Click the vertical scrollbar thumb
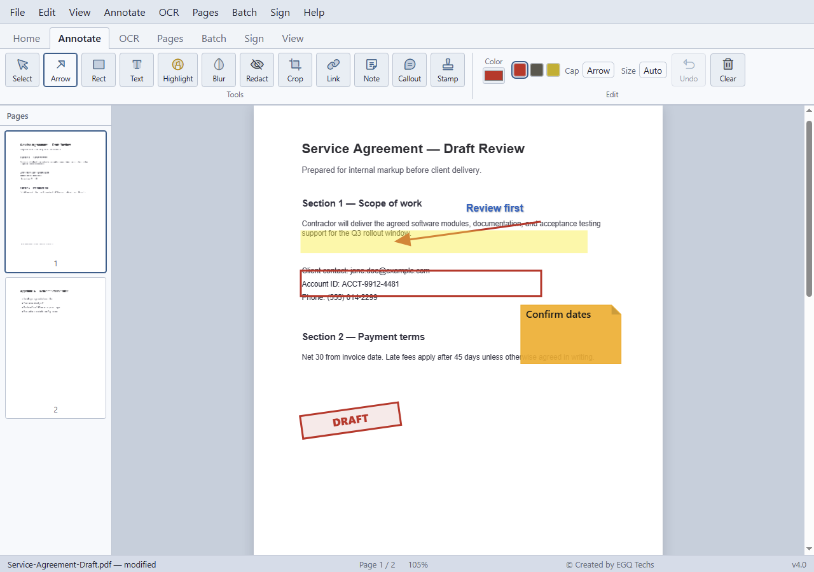 (809, 208)
